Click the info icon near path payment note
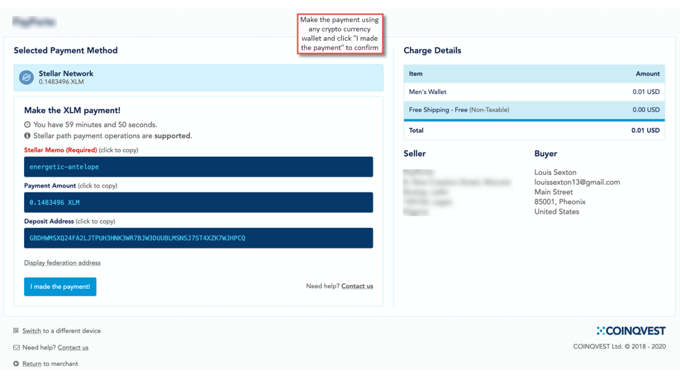680x378 pixels. pos(27,136)
